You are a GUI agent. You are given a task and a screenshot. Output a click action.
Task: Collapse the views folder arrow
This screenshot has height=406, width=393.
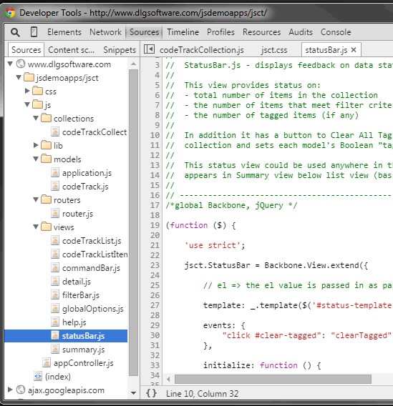36,227
